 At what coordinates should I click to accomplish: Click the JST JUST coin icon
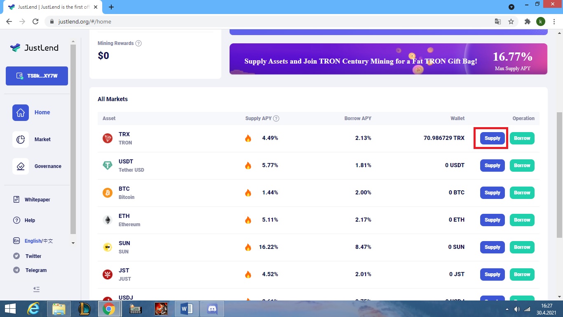pyautogui.click(x=108, y=274)
